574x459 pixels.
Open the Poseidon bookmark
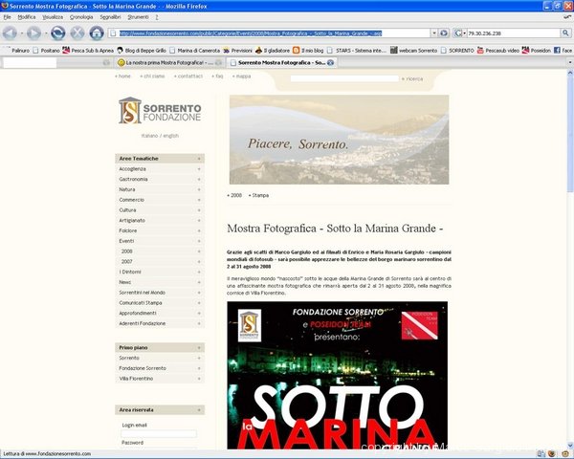pos(537,51)
